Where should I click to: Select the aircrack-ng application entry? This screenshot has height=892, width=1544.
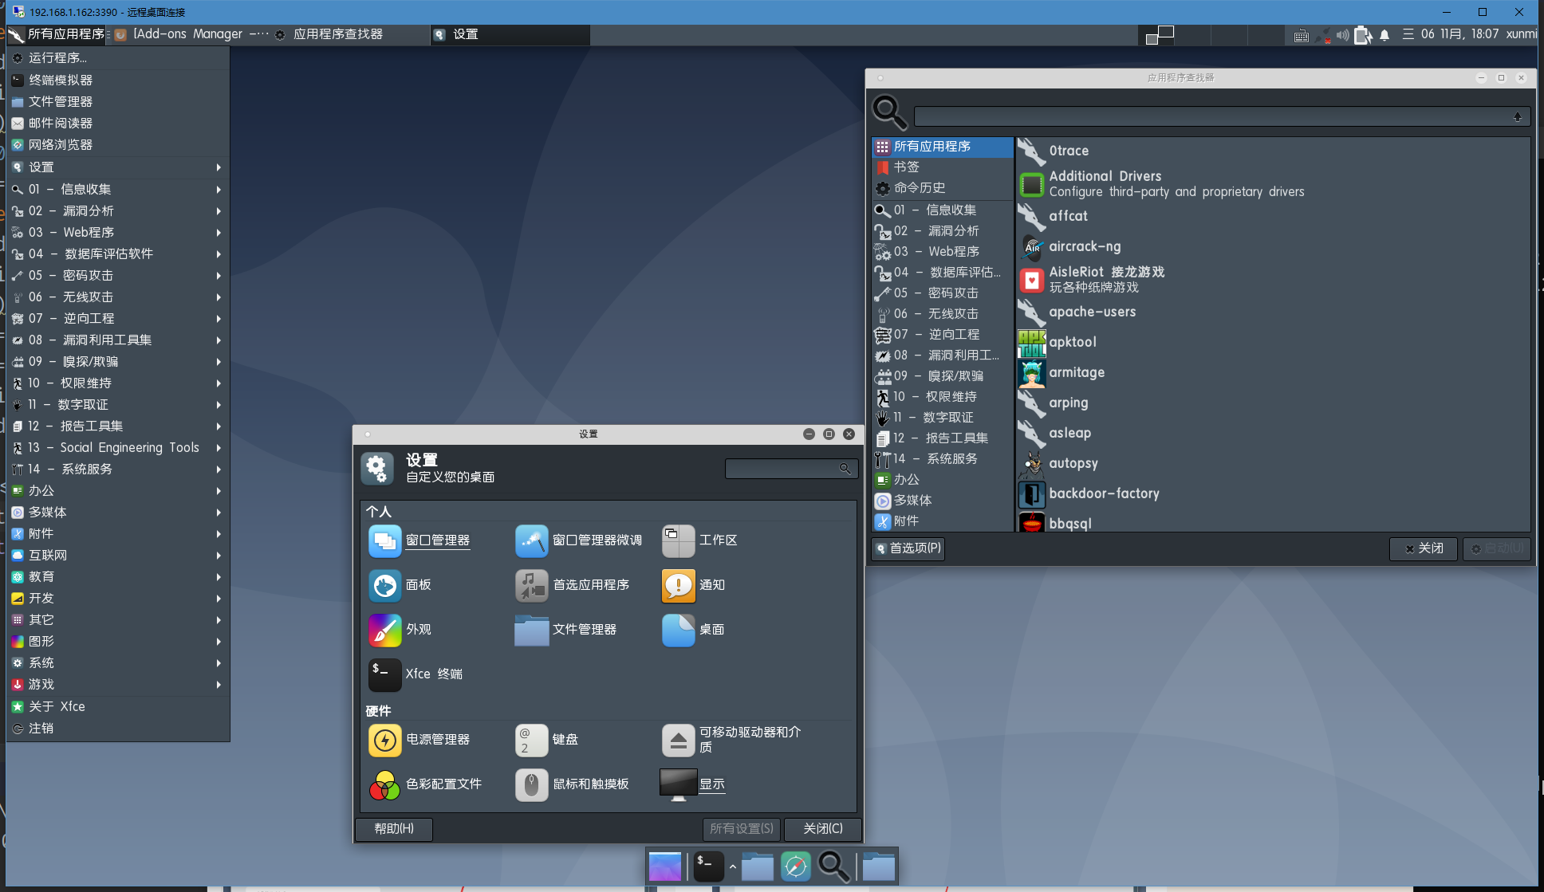(x=1084, y=247)
